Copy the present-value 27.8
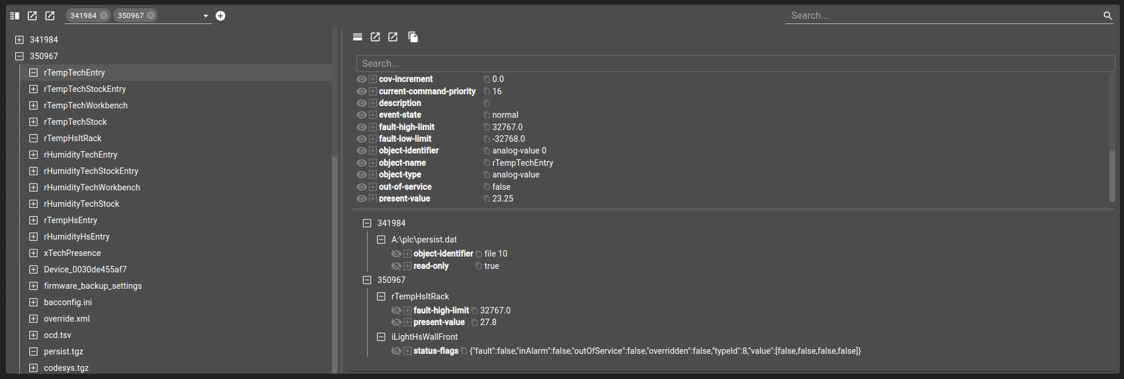This screenshot has height=379, width=1124. coord(474,322)
